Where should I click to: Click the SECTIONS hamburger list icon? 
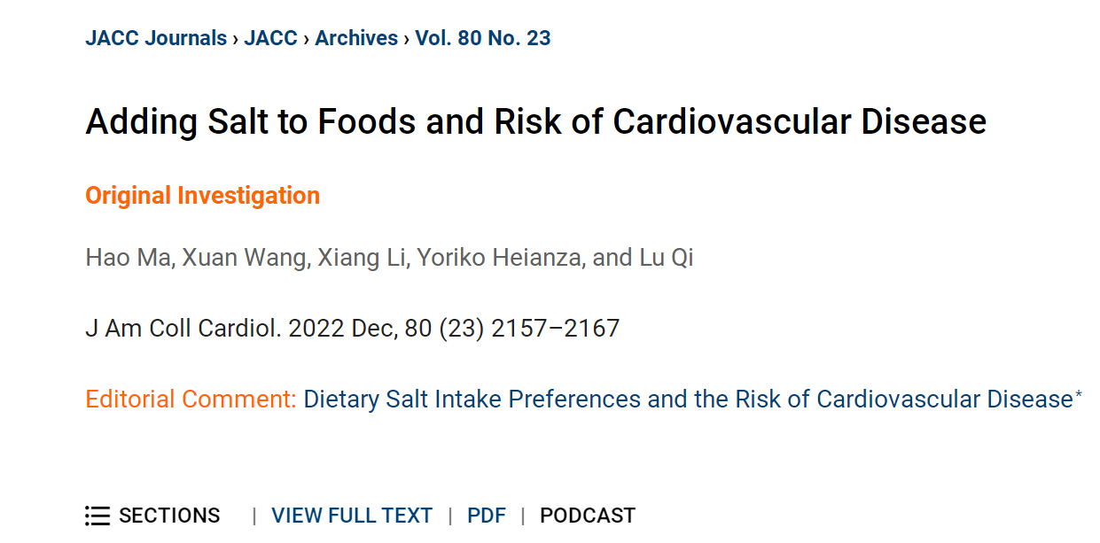(x=98, y=516)
